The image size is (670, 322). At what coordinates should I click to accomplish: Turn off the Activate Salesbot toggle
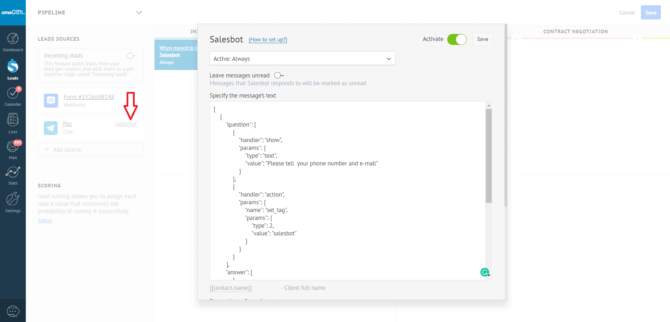tap(457, 39)
